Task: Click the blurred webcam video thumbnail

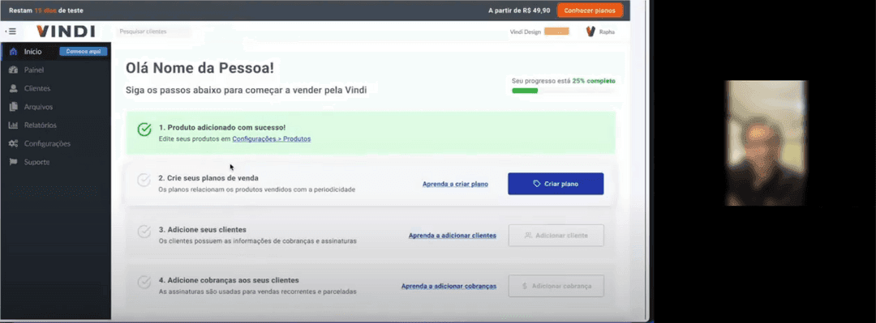Action: pyautogui.click(x=766, y=142)
